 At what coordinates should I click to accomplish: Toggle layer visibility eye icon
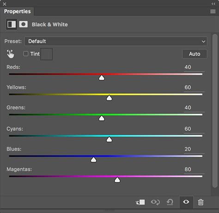[186, 202]
